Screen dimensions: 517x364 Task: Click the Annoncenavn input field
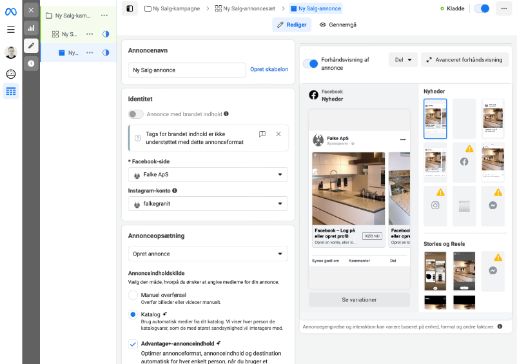pyautogui.click(x=187, y=70)
